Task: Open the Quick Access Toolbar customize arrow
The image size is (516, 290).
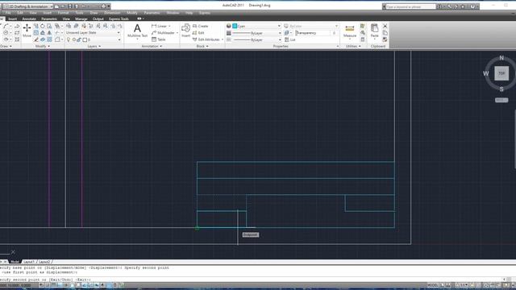Action: coord(109,6)
